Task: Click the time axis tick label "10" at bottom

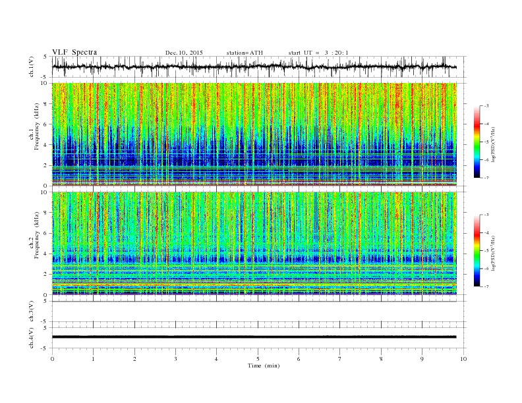Action: [x=463, y=359]
